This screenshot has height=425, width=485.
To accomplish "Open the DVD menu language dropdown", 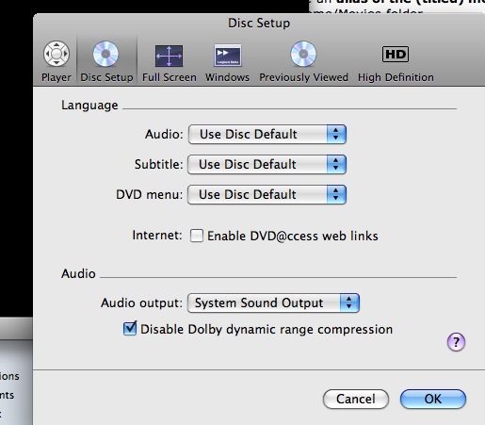I will pyautogui.click(x=267, y=194).
